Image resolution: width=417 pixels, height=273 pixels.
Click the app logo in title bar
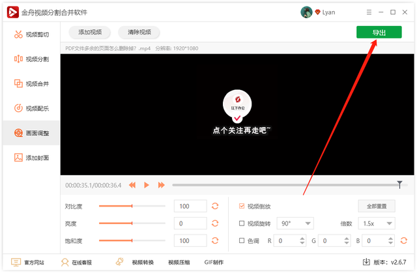pyautogui.click(x=12, y=12)
